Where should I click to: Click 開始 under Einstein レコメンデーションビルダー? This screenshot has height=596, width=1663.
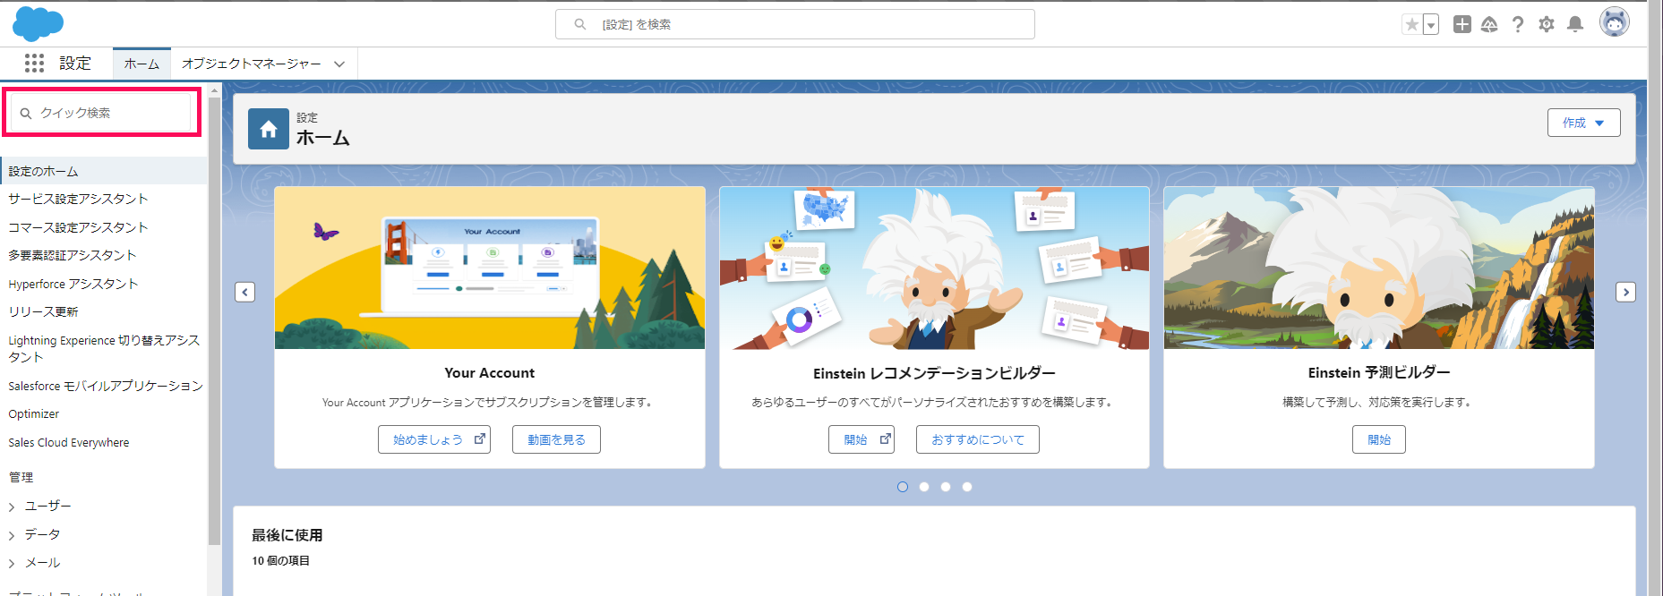pos(862,439)
